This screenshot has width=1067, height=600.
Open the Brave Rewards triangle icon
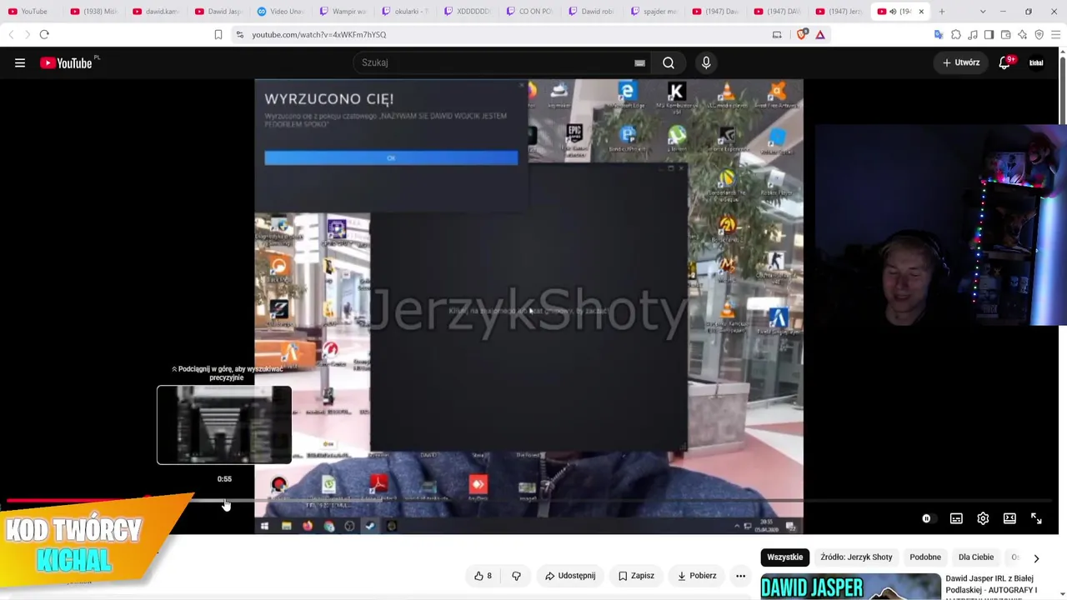coord(820,34)
